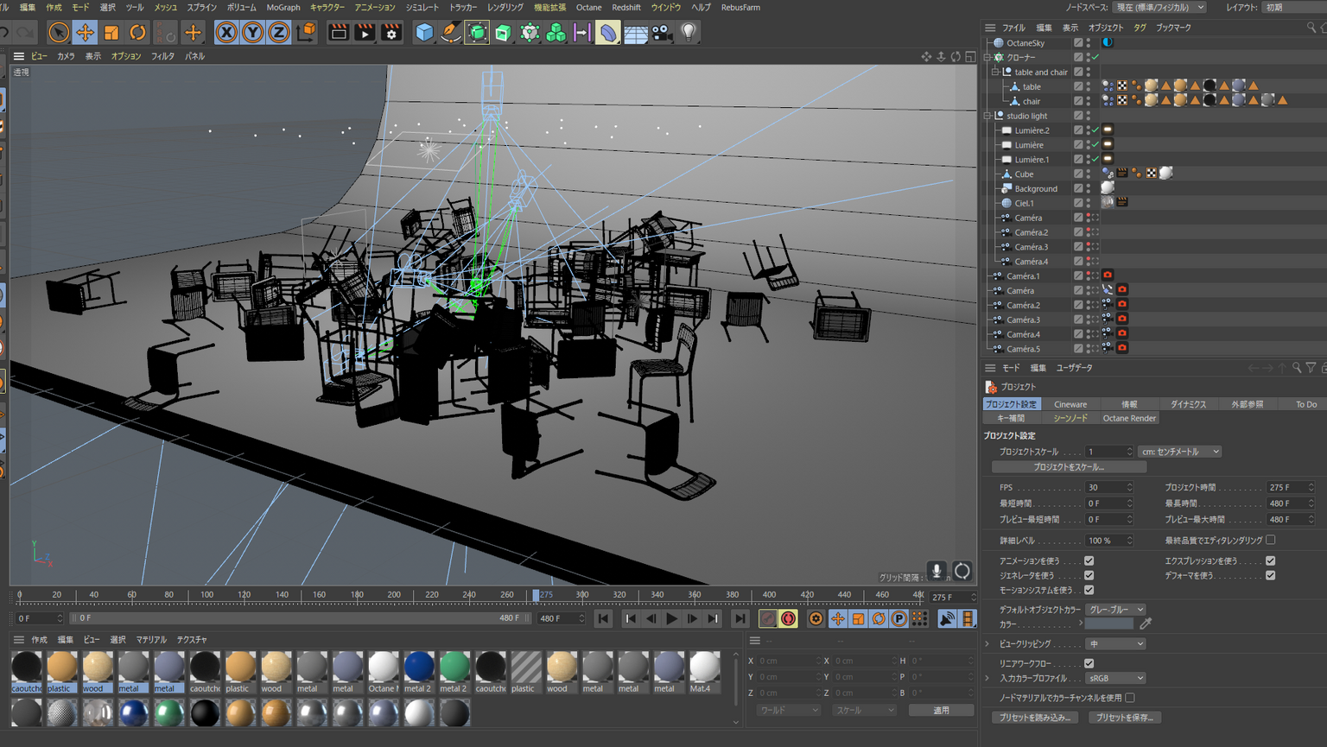Click the カラー swatch in project settings
Viewport: 1327px width, 747px height.
(1109, 624)
